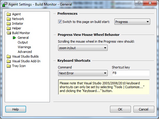Click the Visual Studio Builds folder icon

point(9,56)
